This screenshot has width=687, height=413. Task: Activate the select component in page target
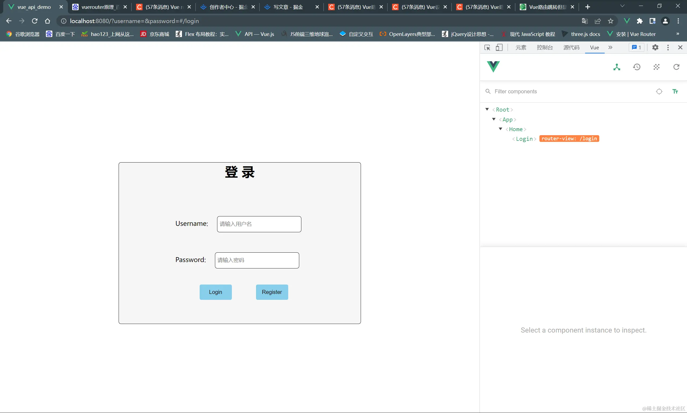point(659,91)
